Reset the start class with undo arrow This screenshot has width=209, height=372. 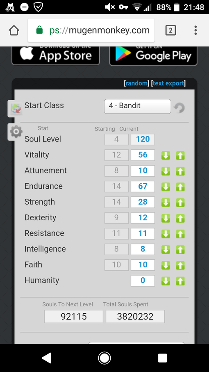point(179,108)
